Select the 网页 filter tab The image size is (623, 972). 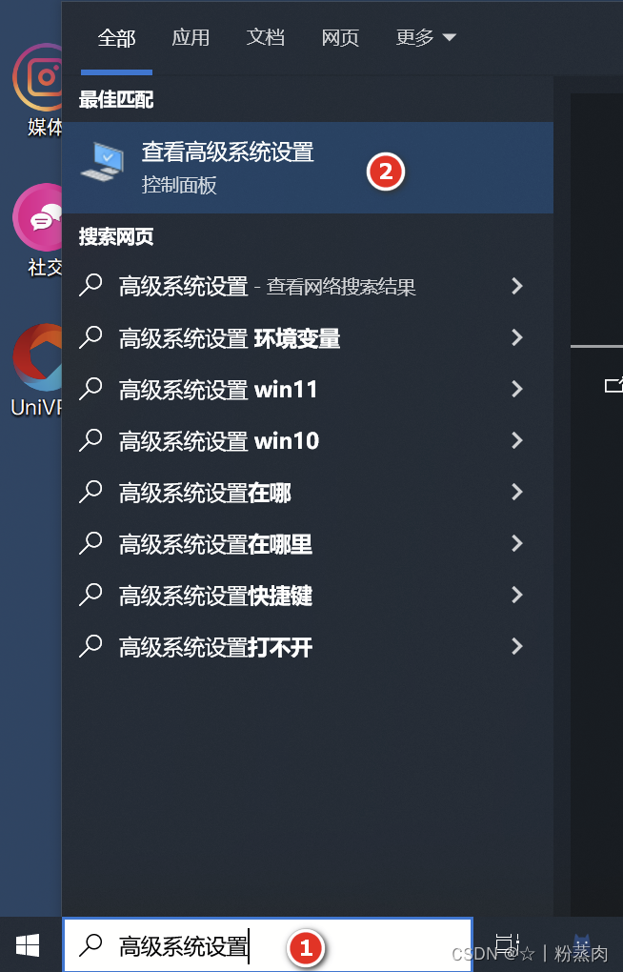pyautogui.click(x=340, y=37)
